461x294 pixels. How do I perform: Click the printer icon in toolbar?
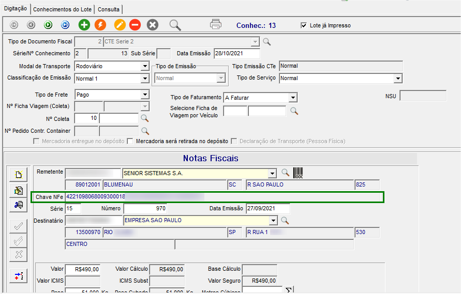click(x=216, y=24)
